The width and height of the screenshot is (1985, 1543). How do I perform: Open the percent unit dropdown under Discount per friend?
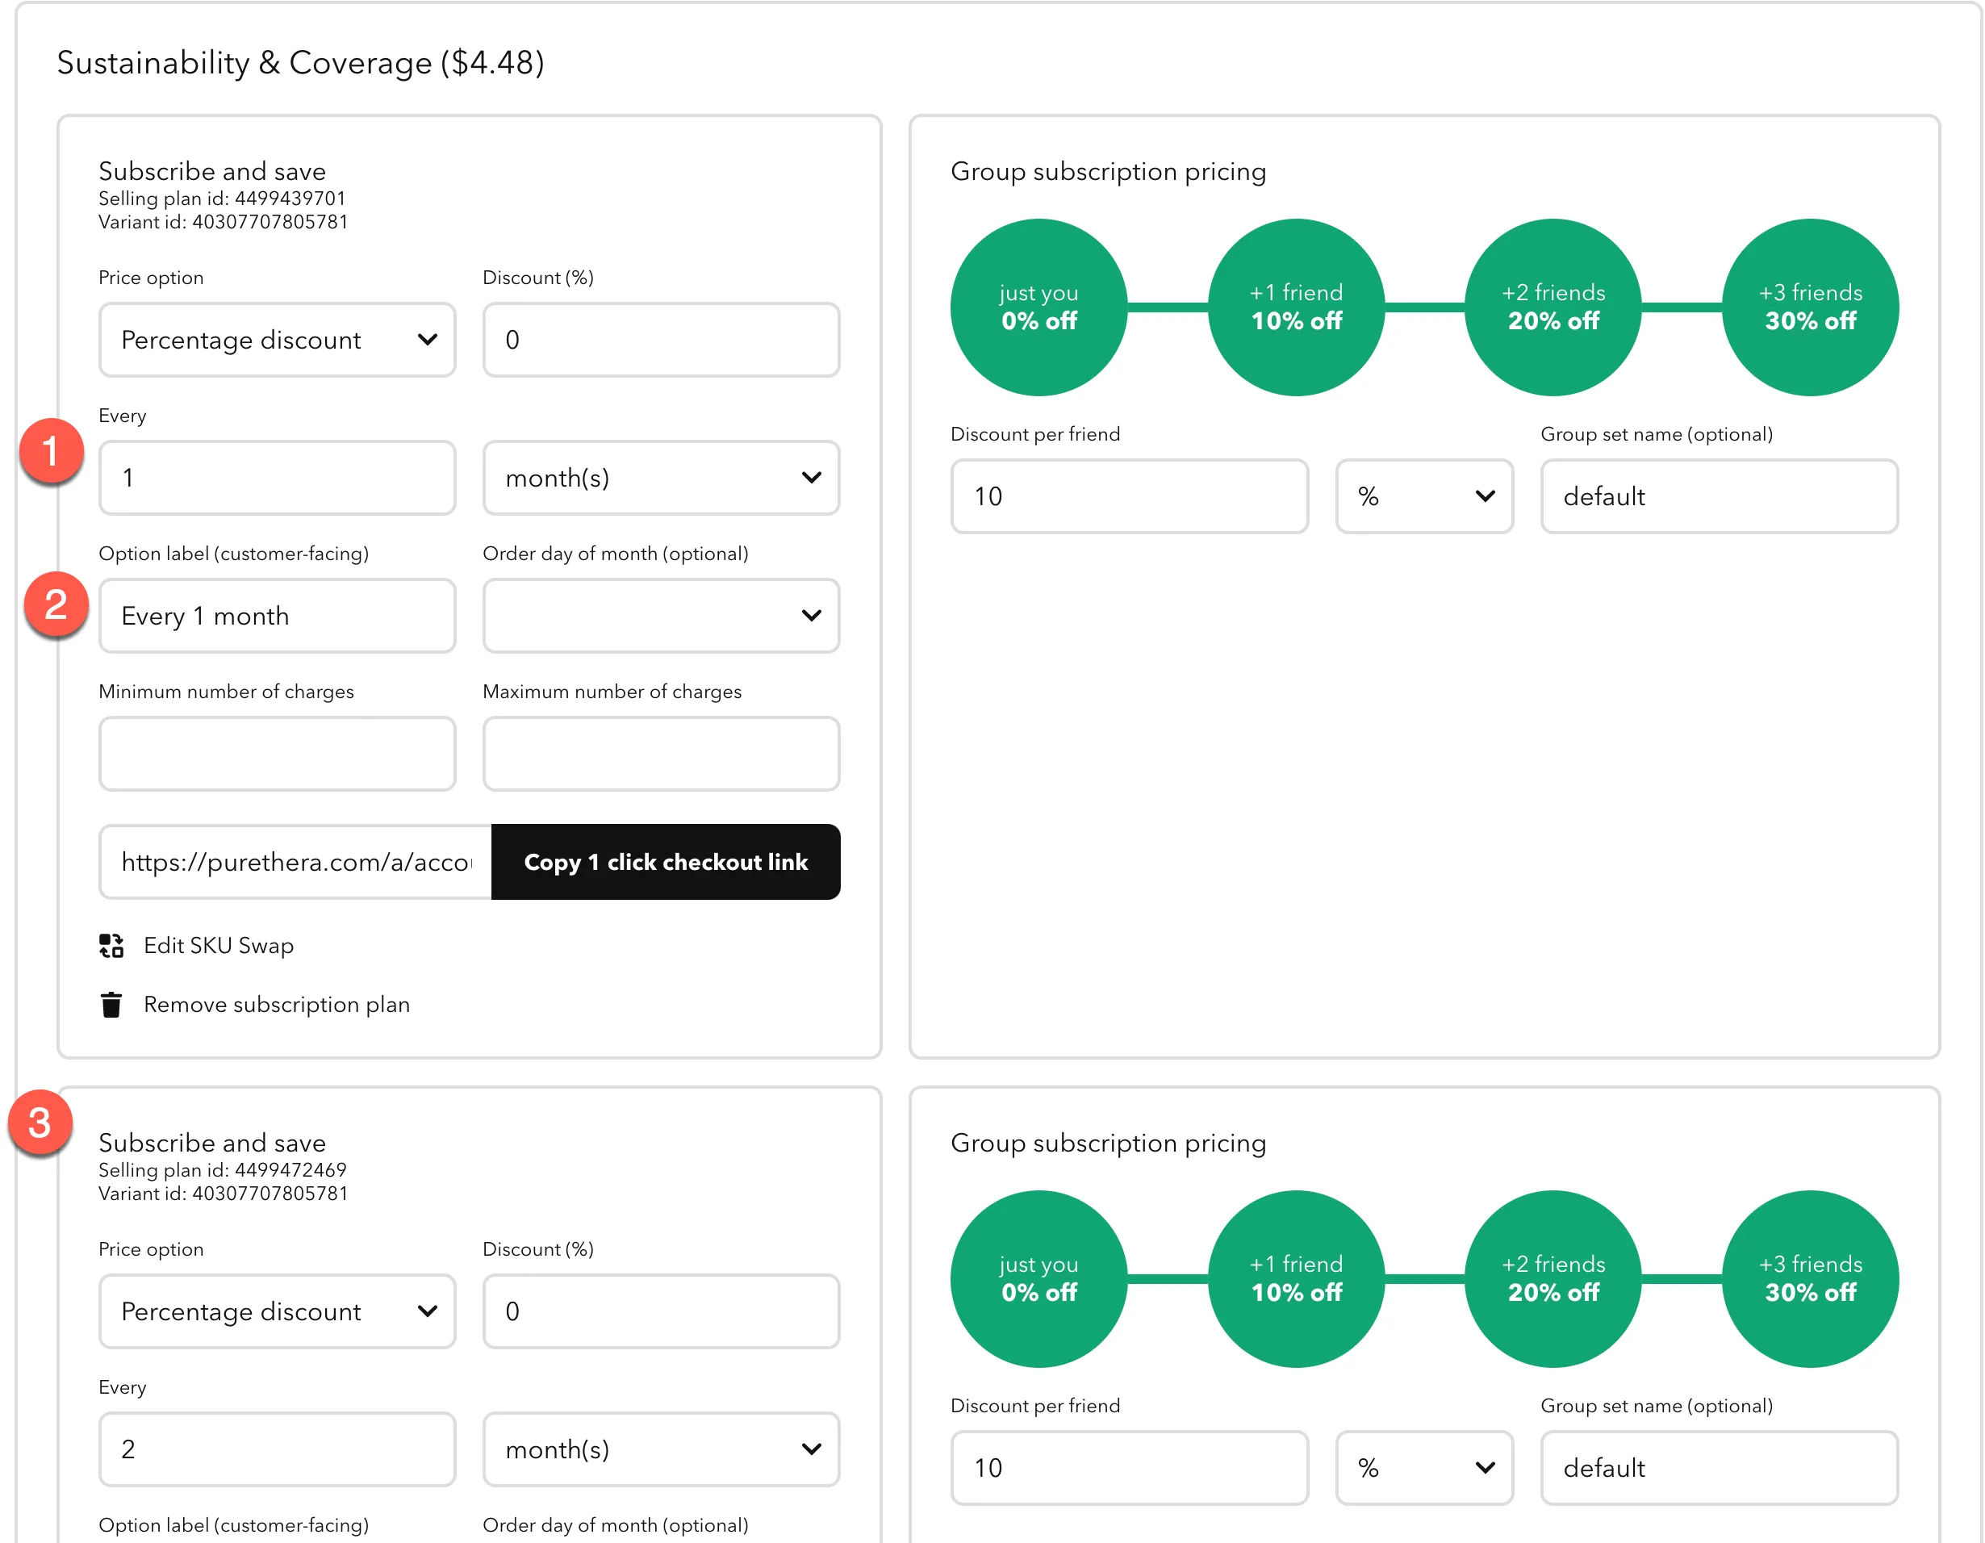click(1423, 496)
